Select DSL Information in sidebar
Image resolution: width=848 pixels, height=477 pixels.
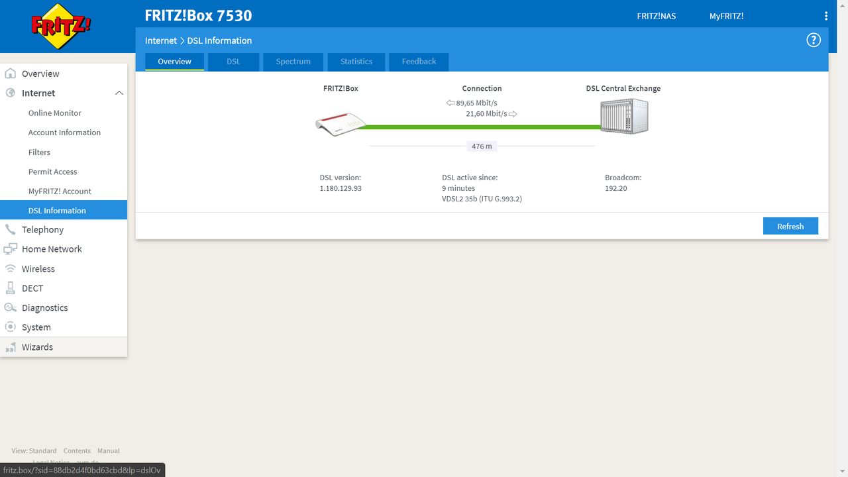coord(64,210)
